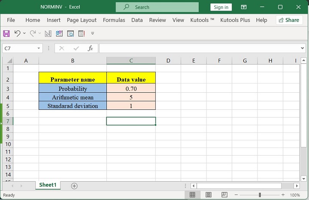Click the ruler and triangle toolbar icon
This screenshot has width=309, height=200.
[x=48, y=33]
